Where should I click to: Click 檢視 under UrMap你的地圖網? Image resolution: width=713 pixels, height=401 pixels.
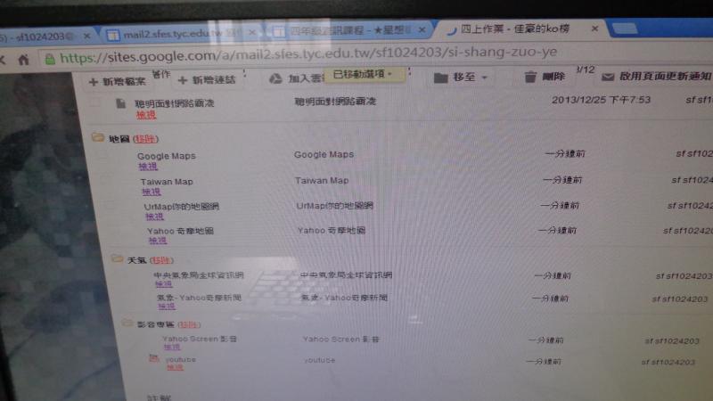[154, 217]
